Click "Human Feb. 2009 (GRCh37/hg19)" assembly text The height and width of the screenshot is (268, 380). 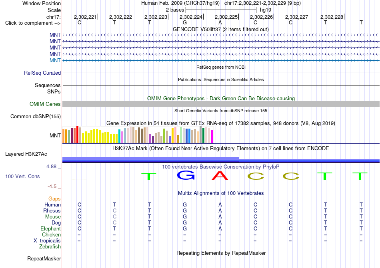tap(180, 3)
